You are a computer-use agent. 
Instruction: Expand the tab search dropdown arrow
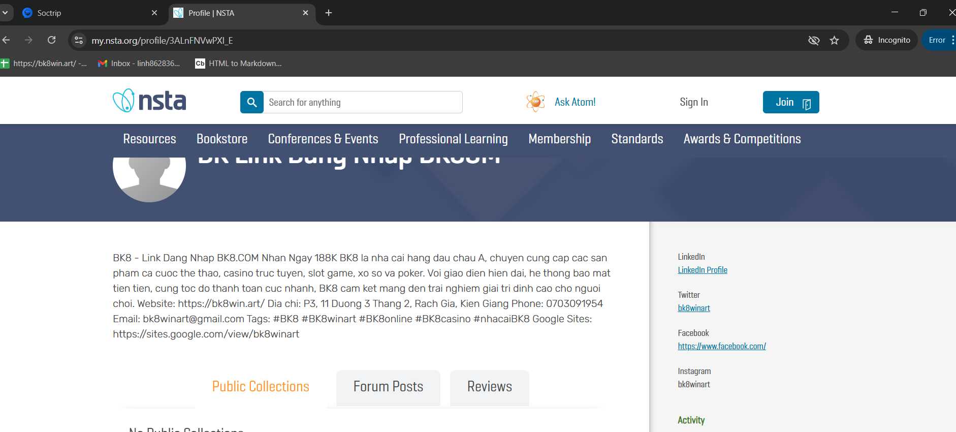[x=5, y=13]
